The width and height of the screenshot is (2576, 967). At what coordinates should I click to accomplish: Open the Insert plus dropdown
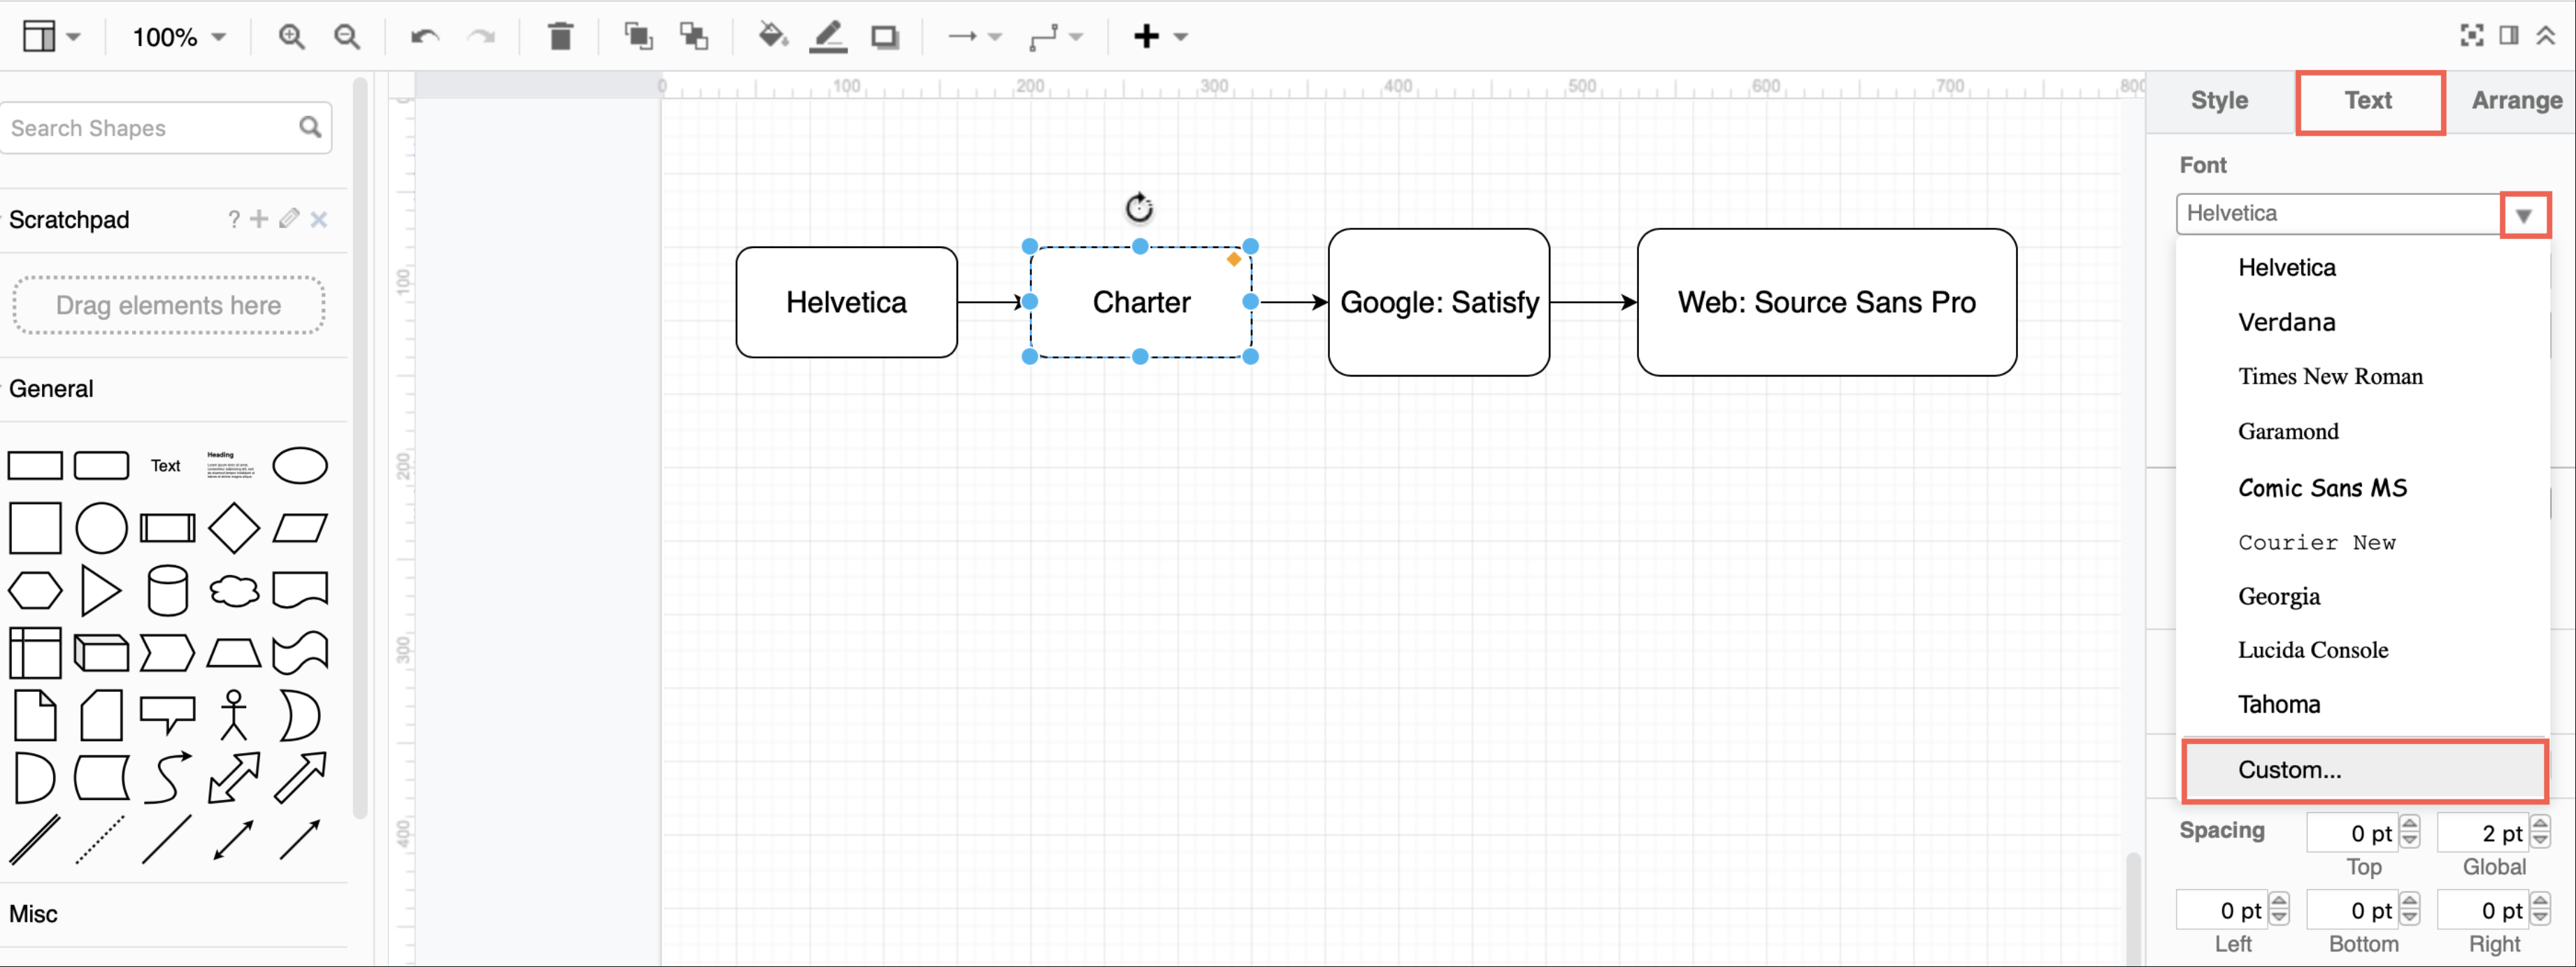click(1160, 37)
